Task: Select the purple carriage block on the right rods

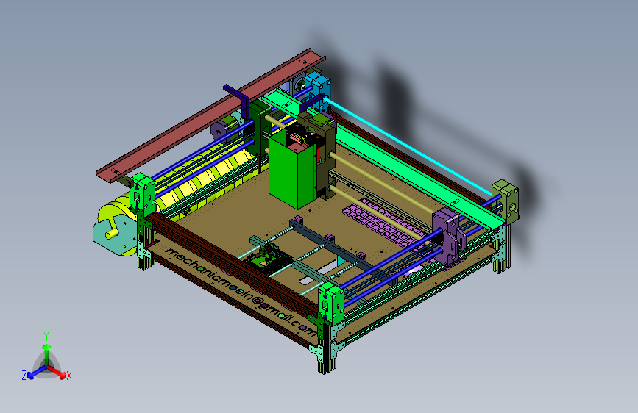Action: click(449, 236)
